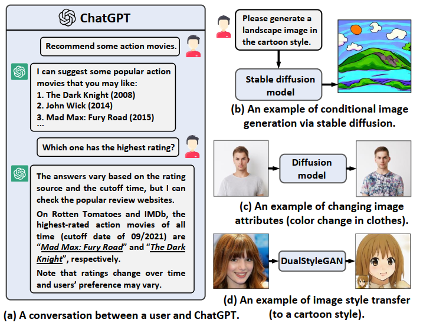
Task: Click green ChatGPT icon beside rating answer
Action: pos(19,173)
